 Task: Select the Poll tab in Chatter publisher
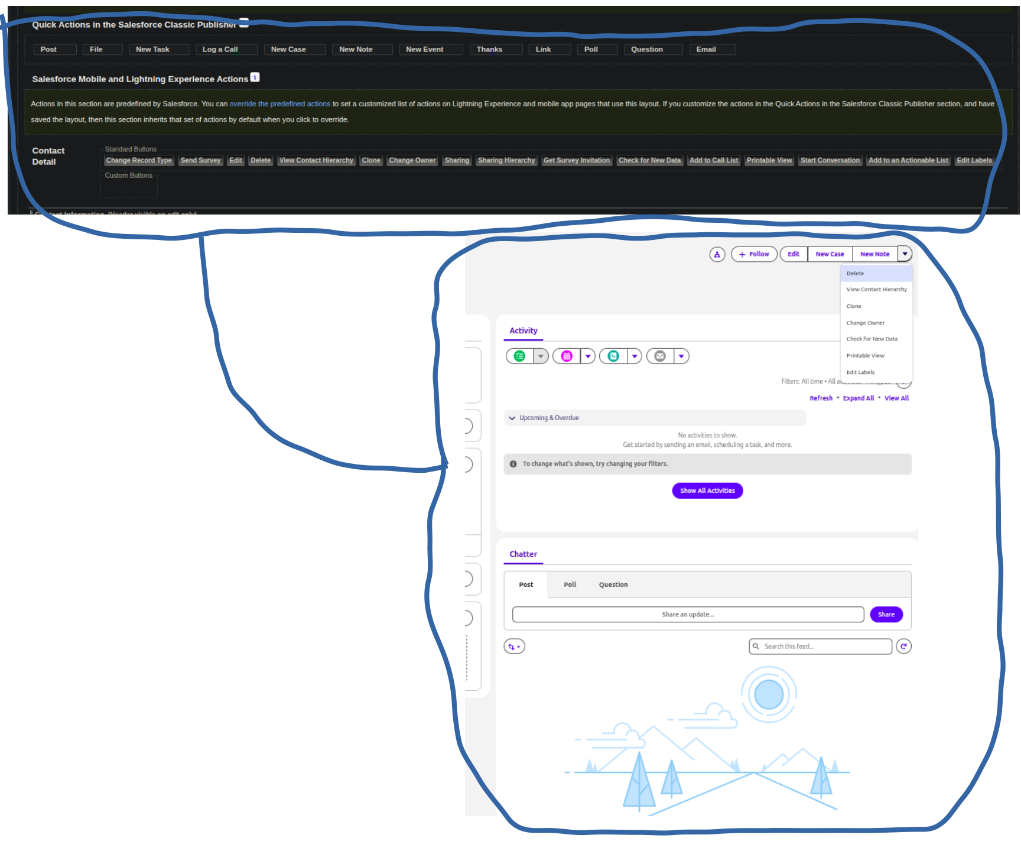coord(570,584)
